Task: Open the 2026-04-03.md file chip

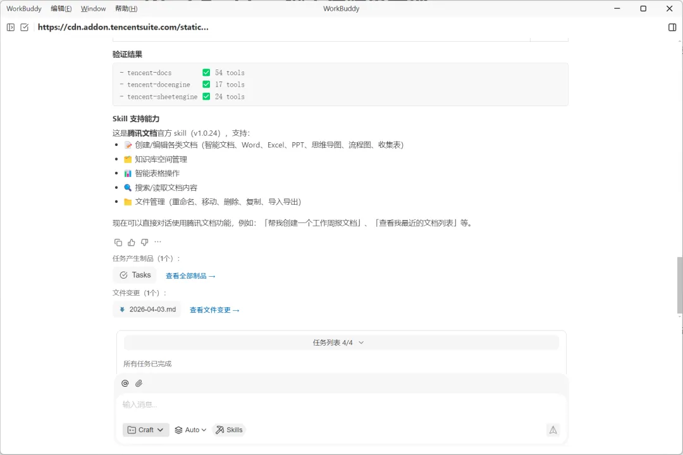Action: point(147,310)
